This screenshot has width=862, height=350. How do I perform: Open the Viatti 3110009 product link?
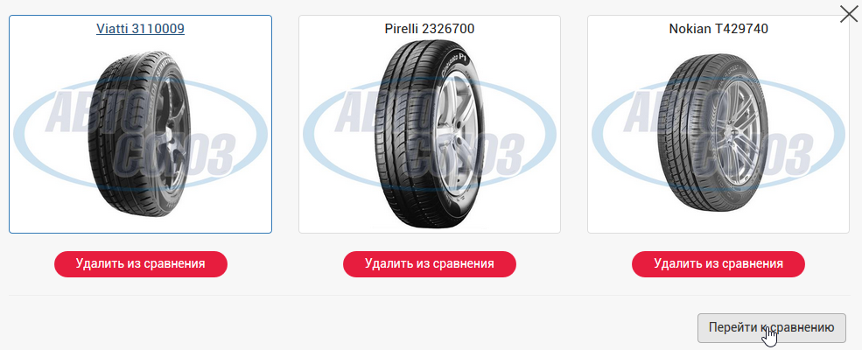coord(140,29)
